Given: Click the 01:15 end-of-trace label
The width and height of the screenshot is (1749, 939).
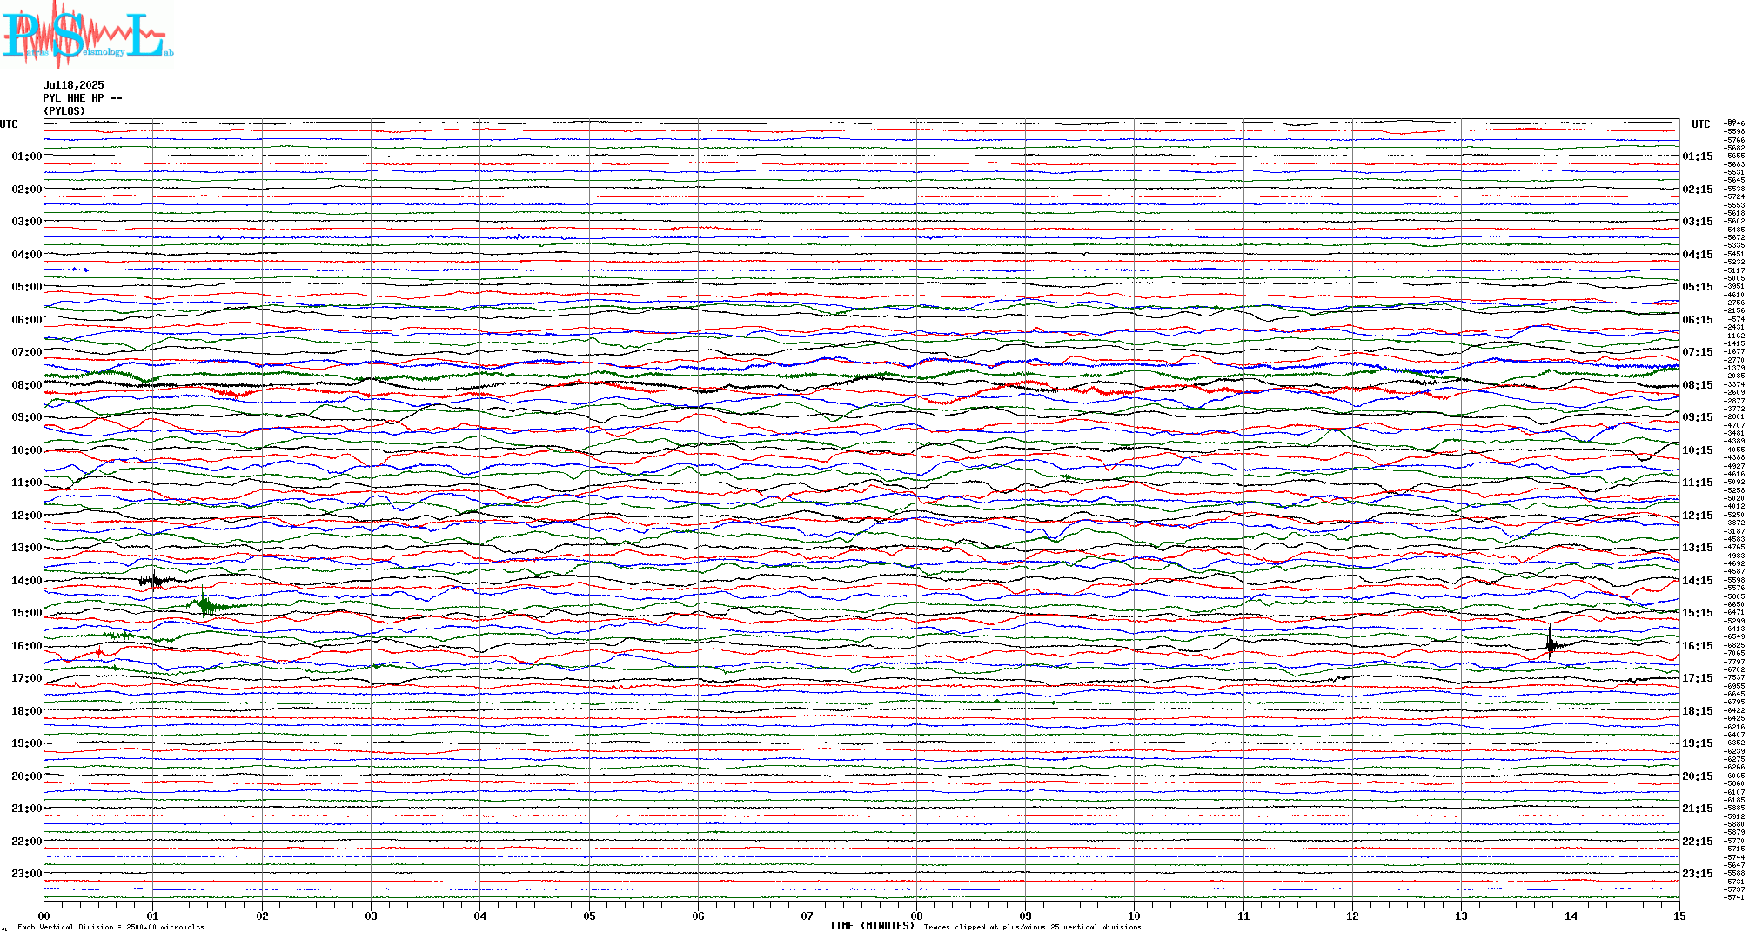Looking at the screenshot, I should tap(1698, 156).
